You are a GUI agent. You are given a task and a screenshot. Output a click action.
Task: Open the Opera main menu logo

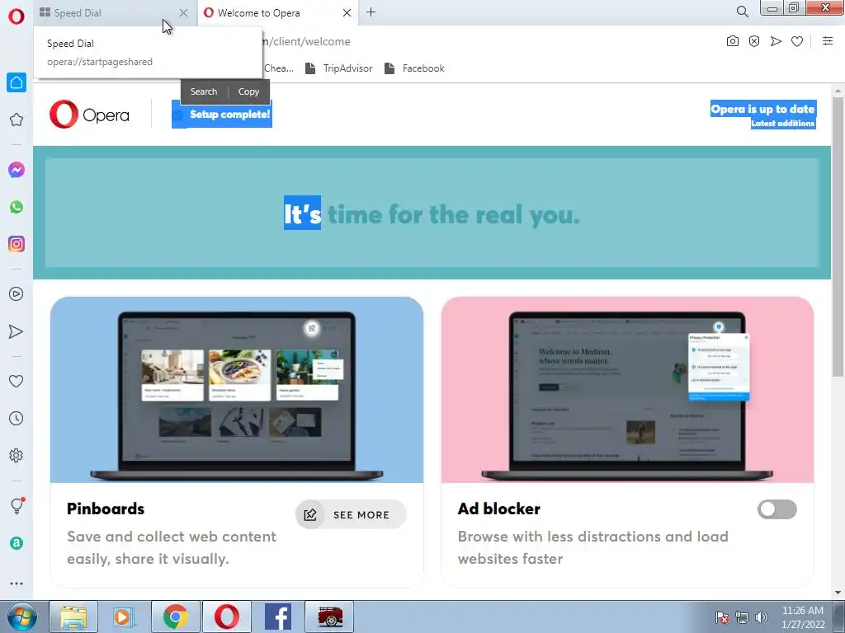pyautogui.click(x=17, y=16)
